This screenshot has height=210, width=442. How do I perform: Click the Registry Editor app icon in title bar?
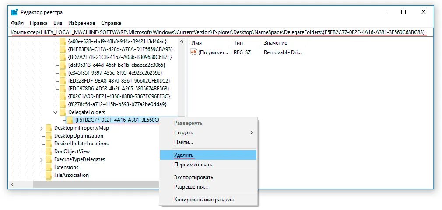point(14,12)
